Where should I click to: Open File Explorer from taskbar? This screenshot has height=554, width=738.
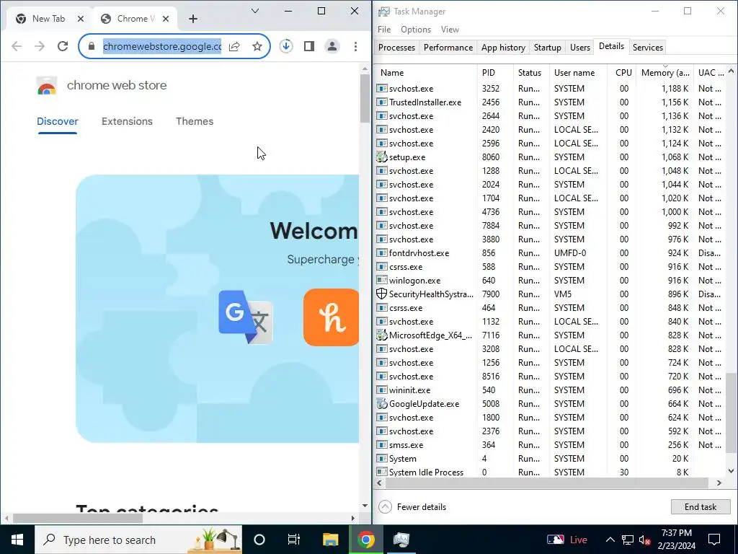pos(330,540)
